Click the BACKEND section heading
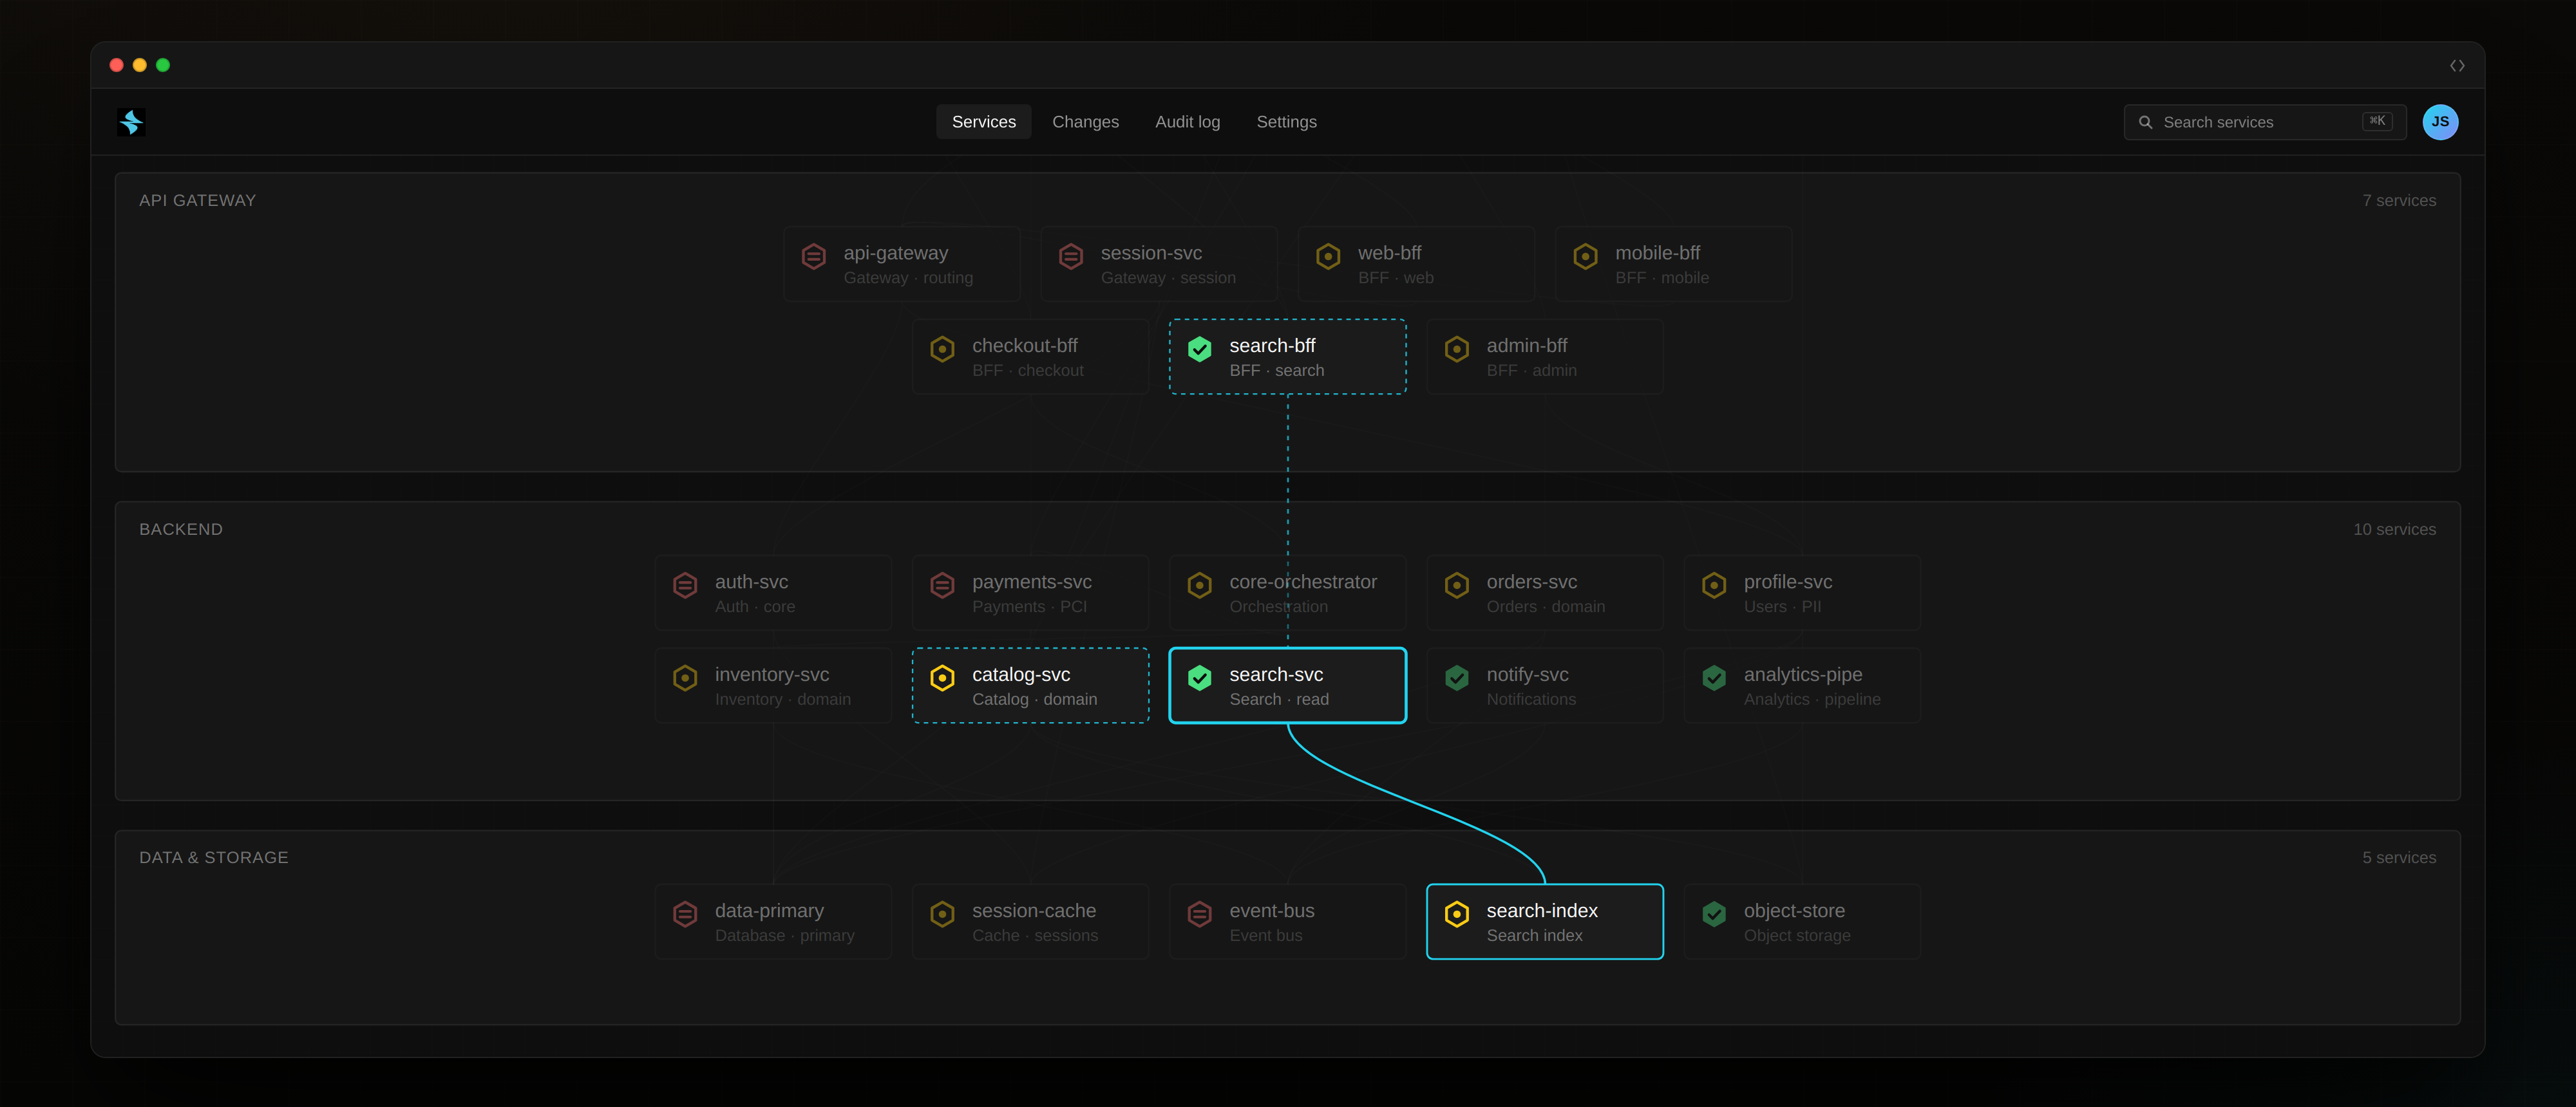This screenshot has height=1107, width=2576. pos(180,530)
